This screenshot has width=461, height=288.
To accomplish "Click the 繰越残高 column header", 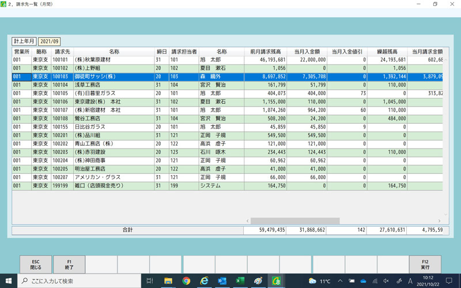I will [387, 52].
